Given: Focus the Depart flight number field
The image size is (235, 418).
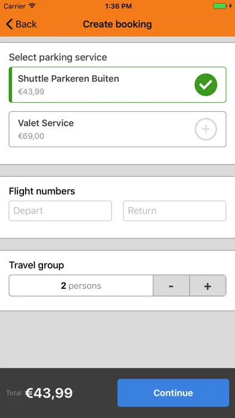Looking at the screenshot, I should point(60,211).
